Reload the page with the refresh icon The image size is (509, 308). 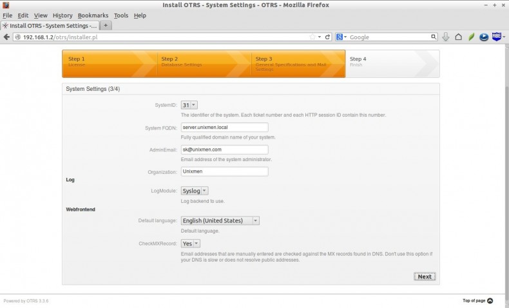point(327,37)
